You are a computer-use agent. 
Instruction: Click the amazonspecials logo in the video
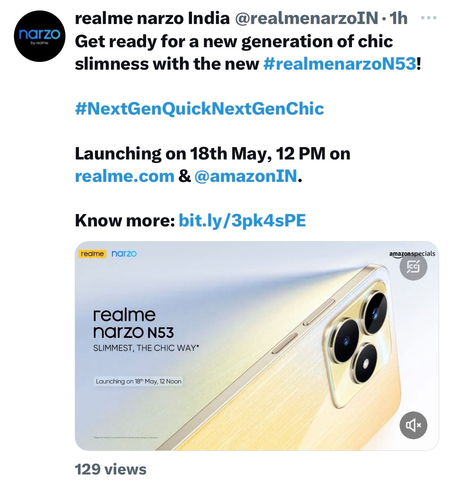[x=412, y=254]
